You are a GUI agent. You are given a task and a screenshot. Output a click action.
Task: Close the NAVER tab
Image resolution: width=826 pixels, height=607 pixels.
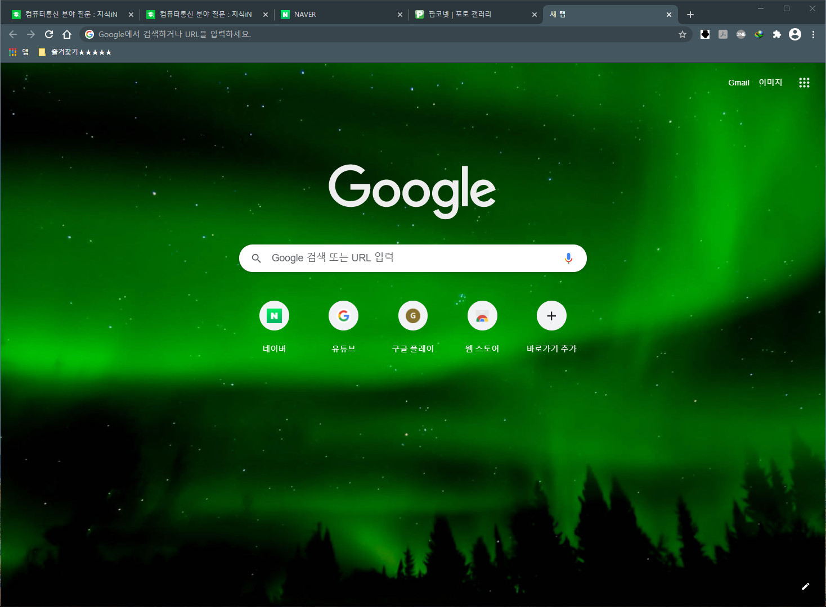pyautogui.click(x=400, y=15)
